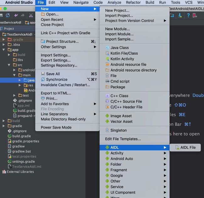The width and height of the screenshot is (204, 198).
Task: Choose plain File entry in New menu
Action: pos(135,76)
